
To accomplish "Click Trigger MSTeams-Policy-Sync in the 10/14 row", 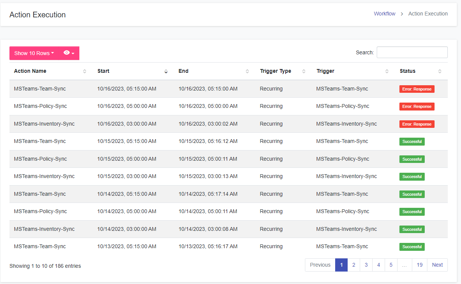I will [343, 211].
